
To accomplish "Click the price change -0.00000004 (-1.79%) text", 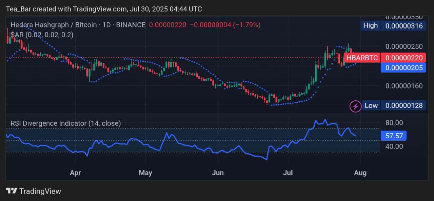I will pyautogui.click(x=225, y=25).
